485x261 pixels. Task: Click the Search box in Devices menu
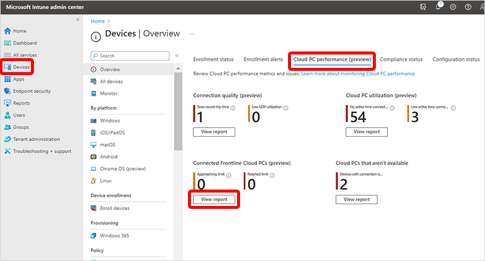click(x=130, y=56)
